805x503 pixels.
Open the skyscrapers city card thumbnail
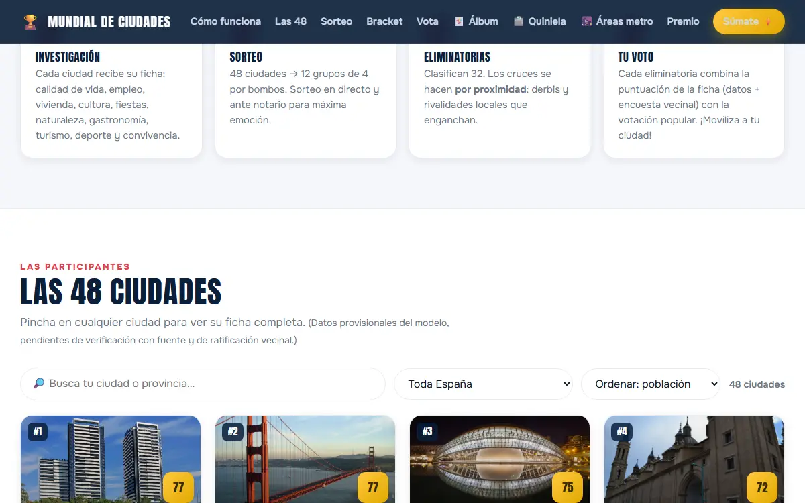[x=111, y=459]
